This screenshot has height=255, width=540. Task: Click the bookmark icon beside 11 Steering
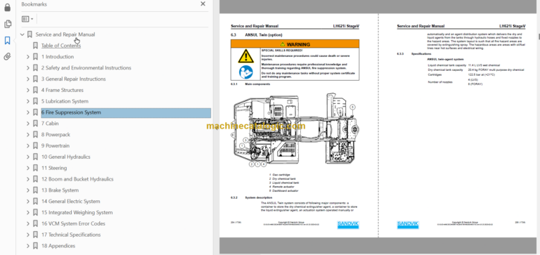point(35,168)
